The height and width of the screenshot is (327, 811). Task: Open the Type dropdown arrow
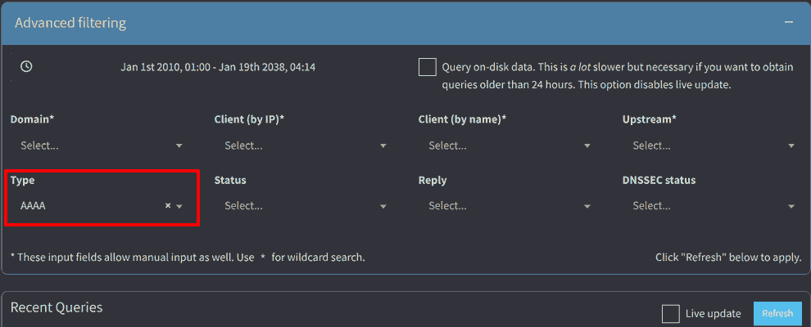point(179,207)
